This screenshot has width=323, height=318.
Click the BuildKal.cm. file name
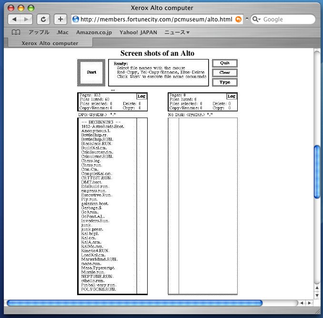coord(94,148)
